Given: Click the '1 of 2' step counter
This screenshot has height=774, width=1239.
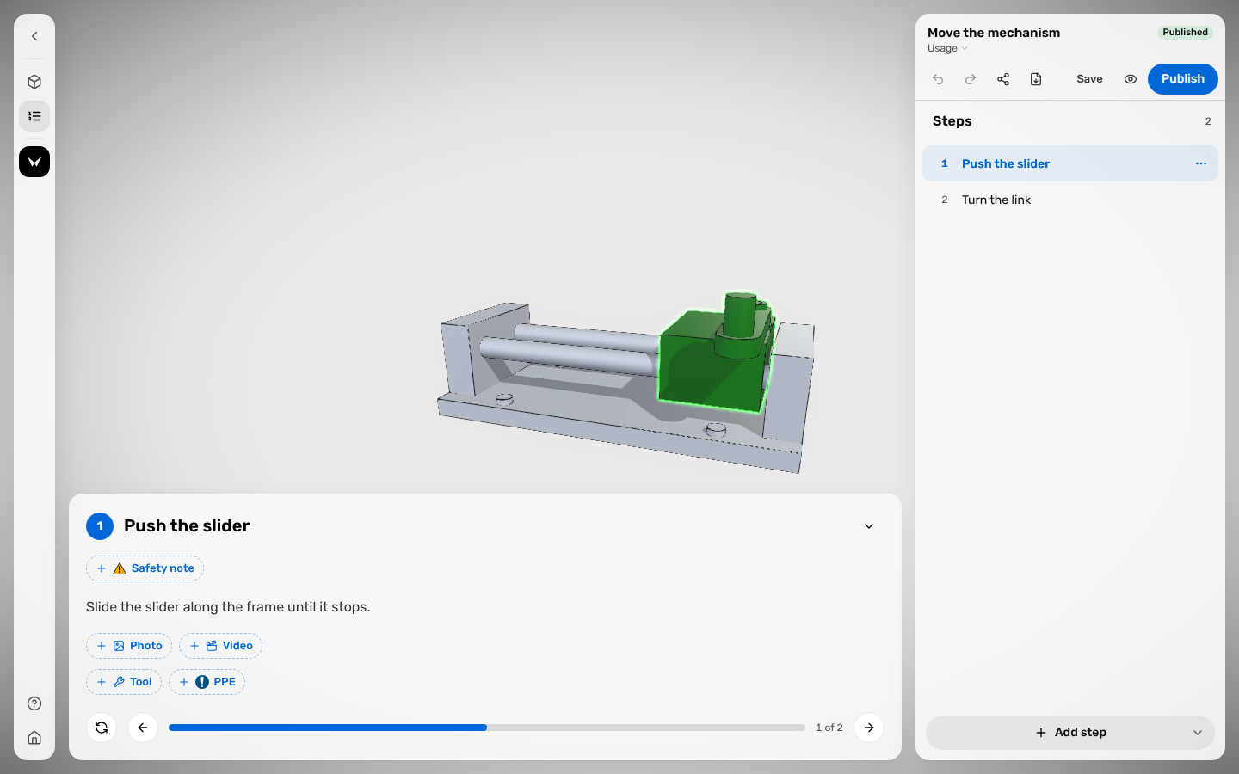Looking at the screenshot, I should pos(829,728).
